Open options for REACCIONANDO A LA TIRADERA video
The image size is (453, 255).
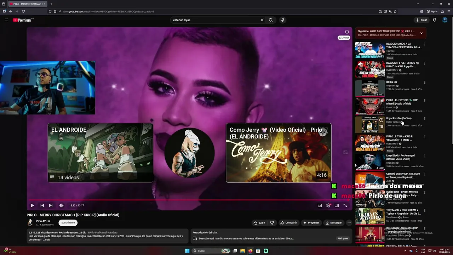425,44
